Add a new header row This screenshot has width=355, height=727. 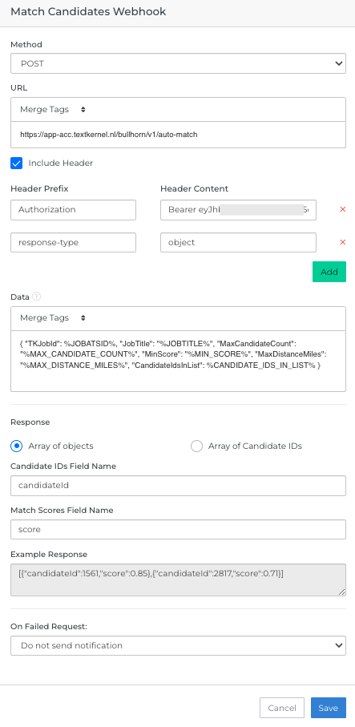pyautogui.click(x=329, y=272)
